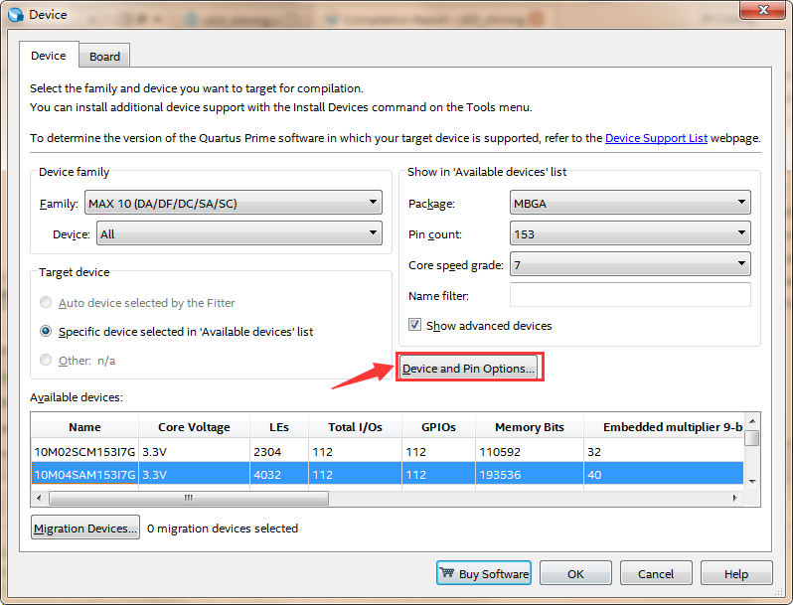The image size is (793, 605).
Task: Confirm with the OK button
Action: pos(575,573)
